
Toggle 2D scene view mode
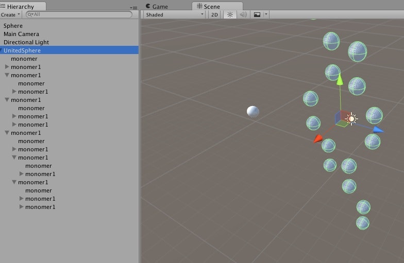point(214,14)
